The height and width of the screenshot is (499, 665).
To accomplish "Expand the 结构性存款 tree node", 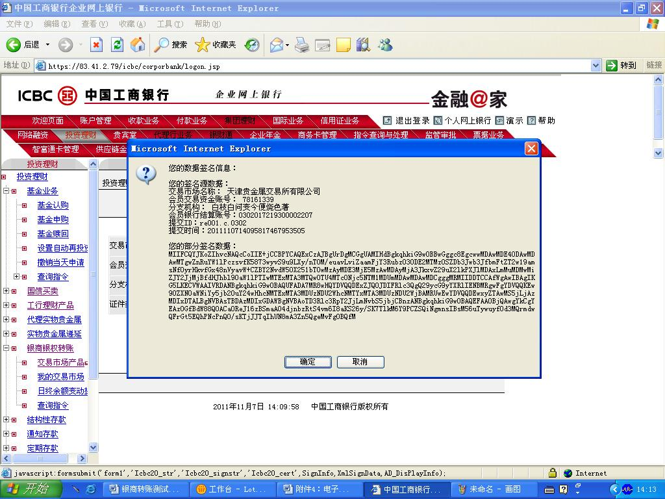I will (x=6, y=420).
